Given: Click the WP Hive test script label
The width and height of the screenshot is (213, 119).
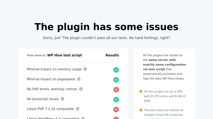Looking at the screenshot, I should coord(64,55).
